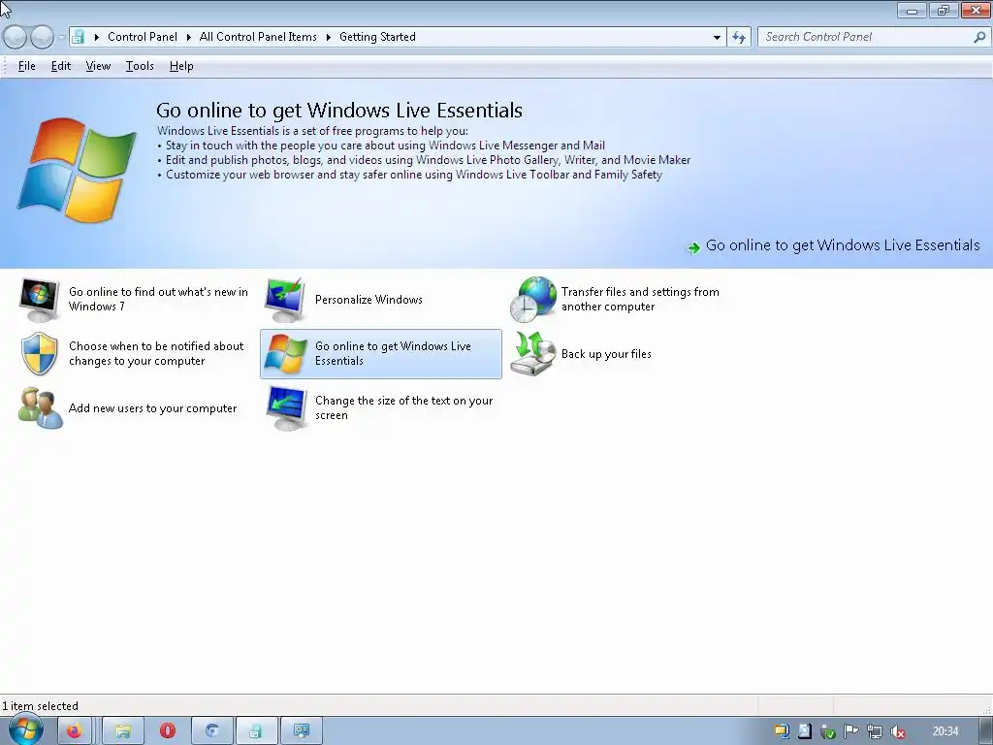Select the Change text size monitor icon
The height and width of the screenshot is (745, 993).
tap(285, 408)
